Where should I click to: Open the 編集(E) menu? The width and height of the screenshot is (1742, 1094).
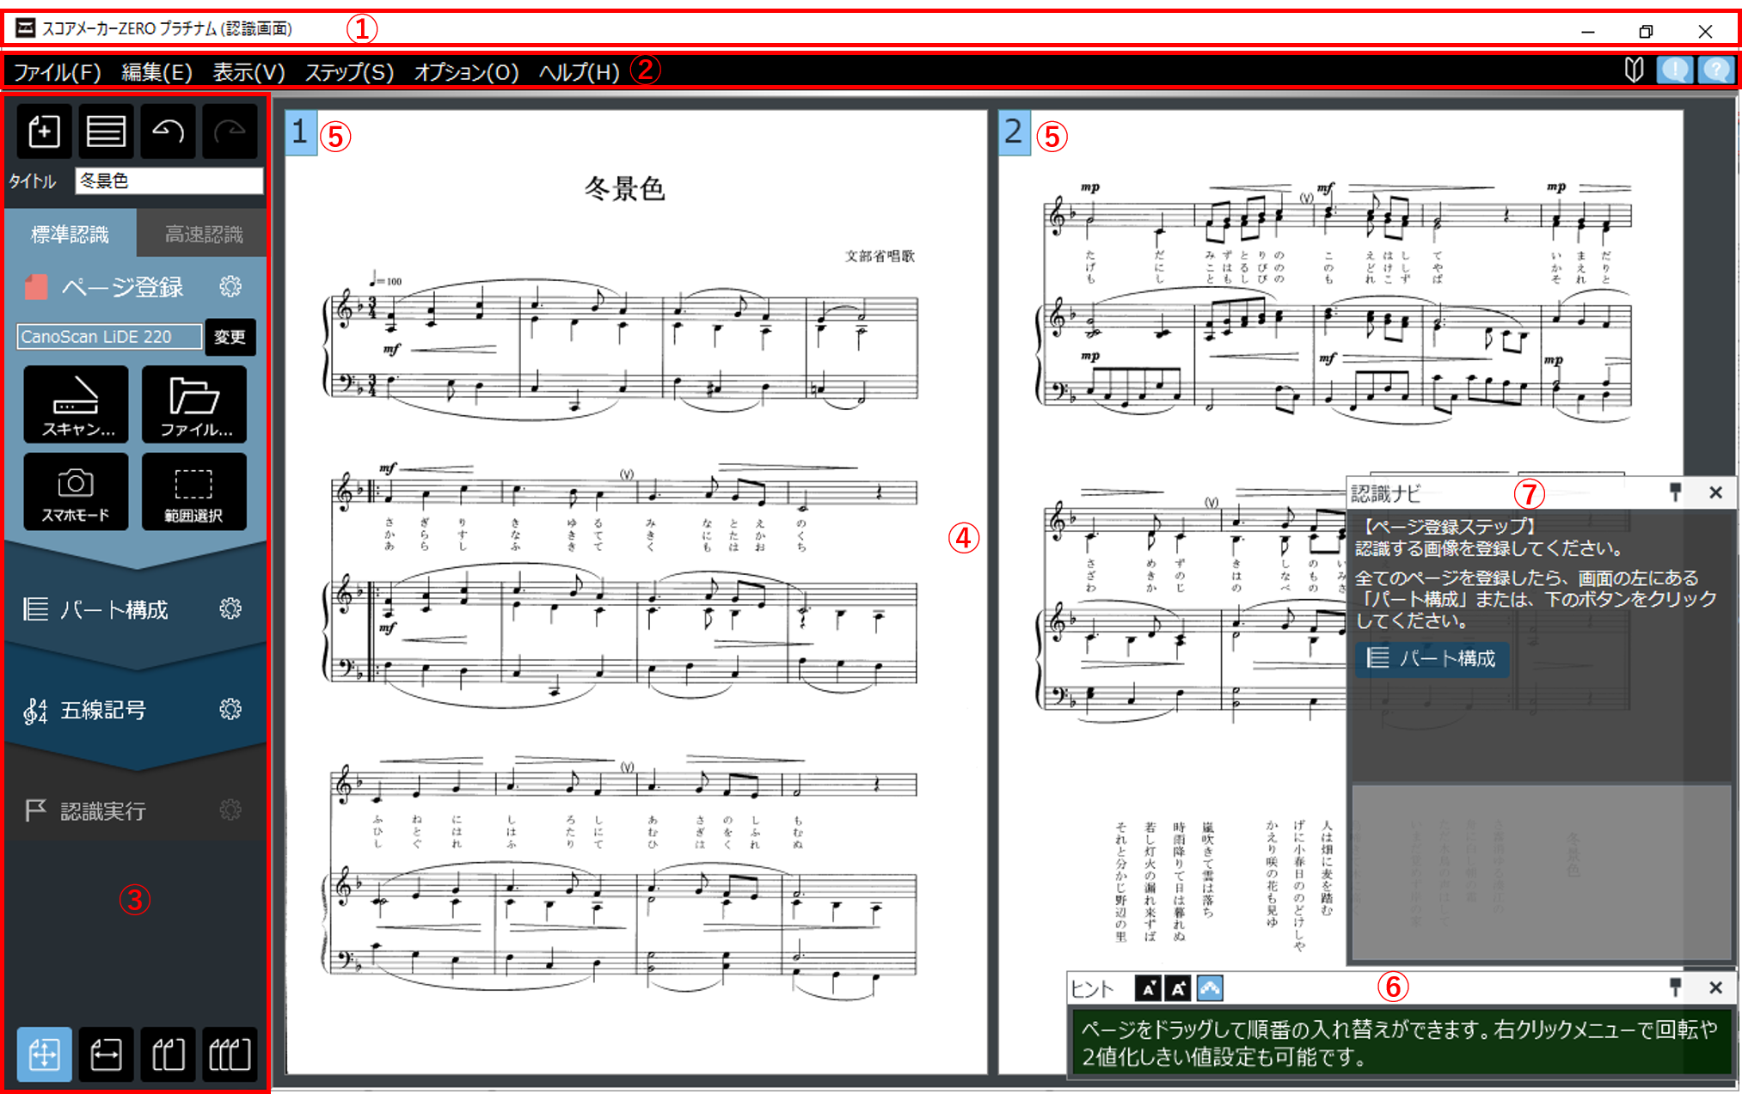pos(156,72)
